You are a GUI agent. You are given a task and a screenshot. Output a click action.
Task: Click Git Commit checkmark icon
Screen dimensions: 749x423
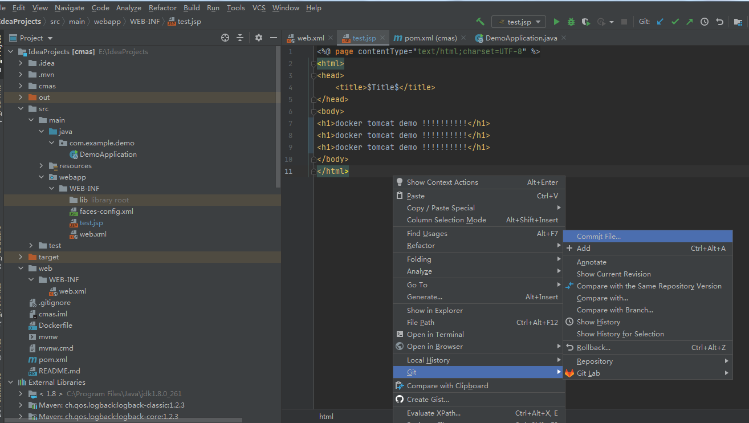point(675,22)
